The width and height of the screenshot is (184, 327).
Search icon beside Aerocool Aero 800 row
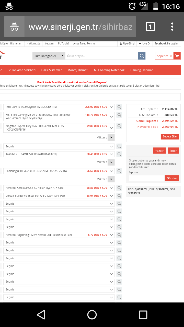pyautogui.click(x=119, y=188)
